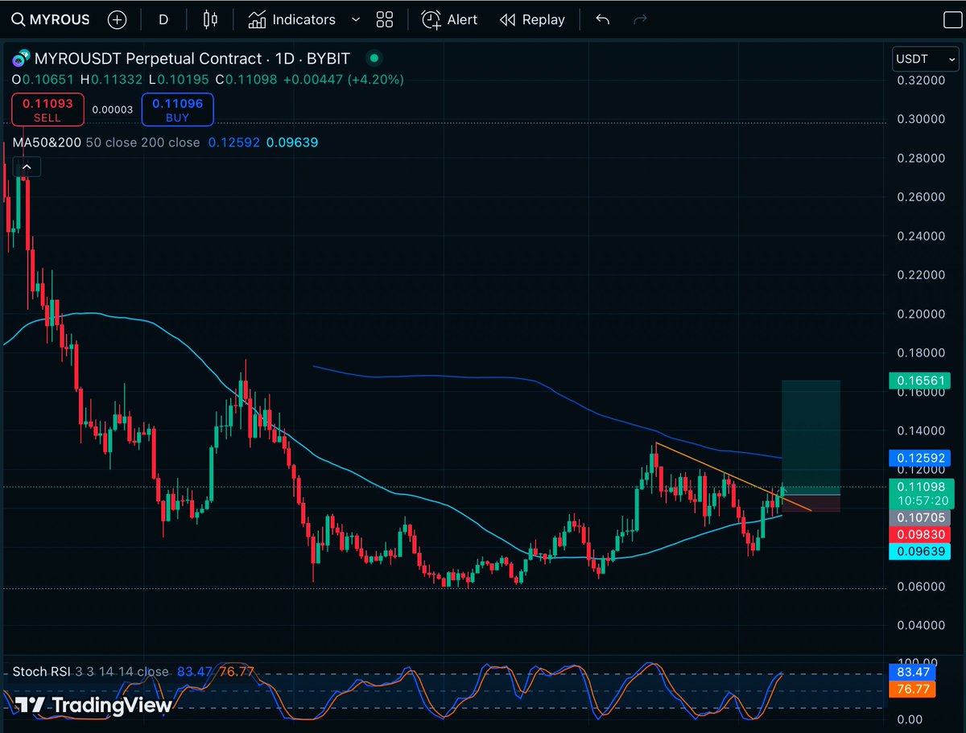
Task: Click the 0.11096 BUY button
Action: (177, 109)
